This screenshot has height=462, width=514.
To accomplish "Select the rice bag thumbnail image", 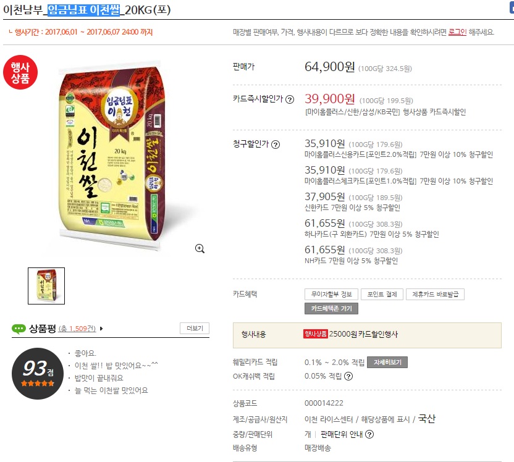I will tap(46, 286).
